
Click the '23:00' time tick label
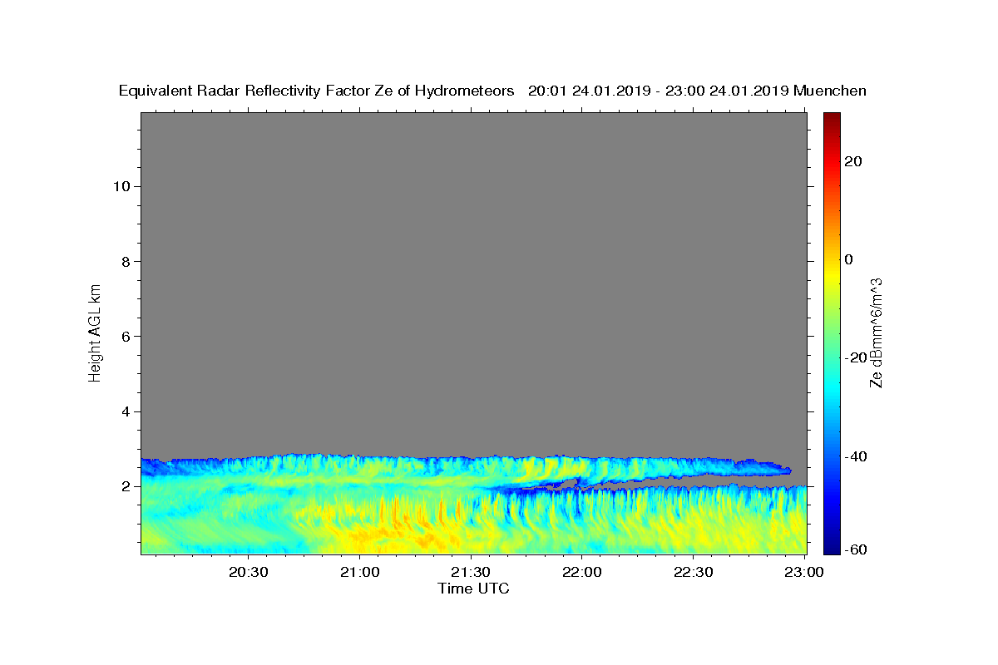[x=805, y=572]
